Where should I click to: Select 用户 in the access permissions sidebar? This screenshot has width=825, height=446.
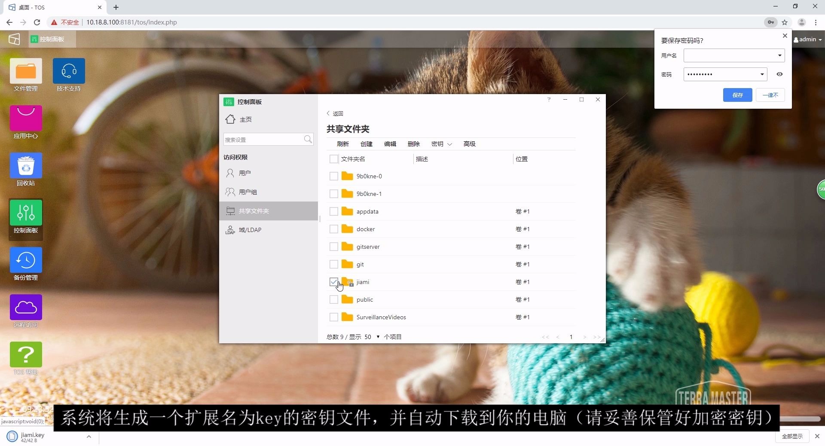[x=245, y=173]
